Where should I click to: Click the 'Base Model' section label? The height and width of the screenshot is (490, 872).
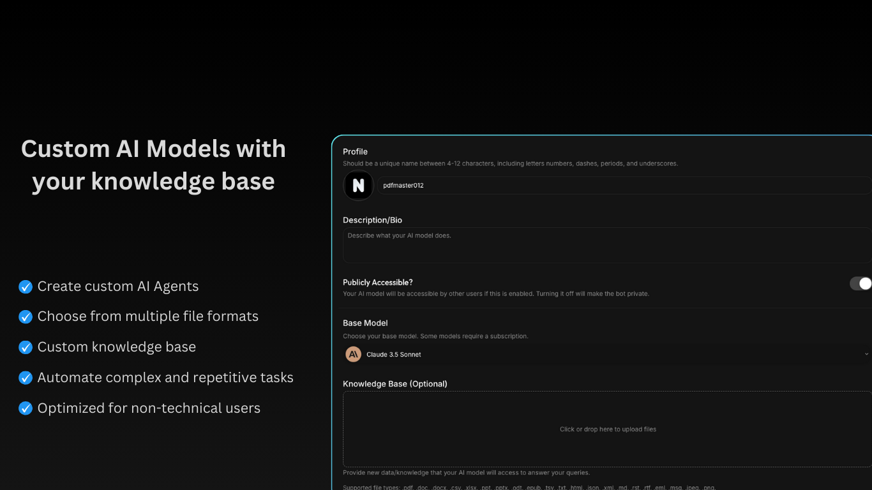[365, 323]
